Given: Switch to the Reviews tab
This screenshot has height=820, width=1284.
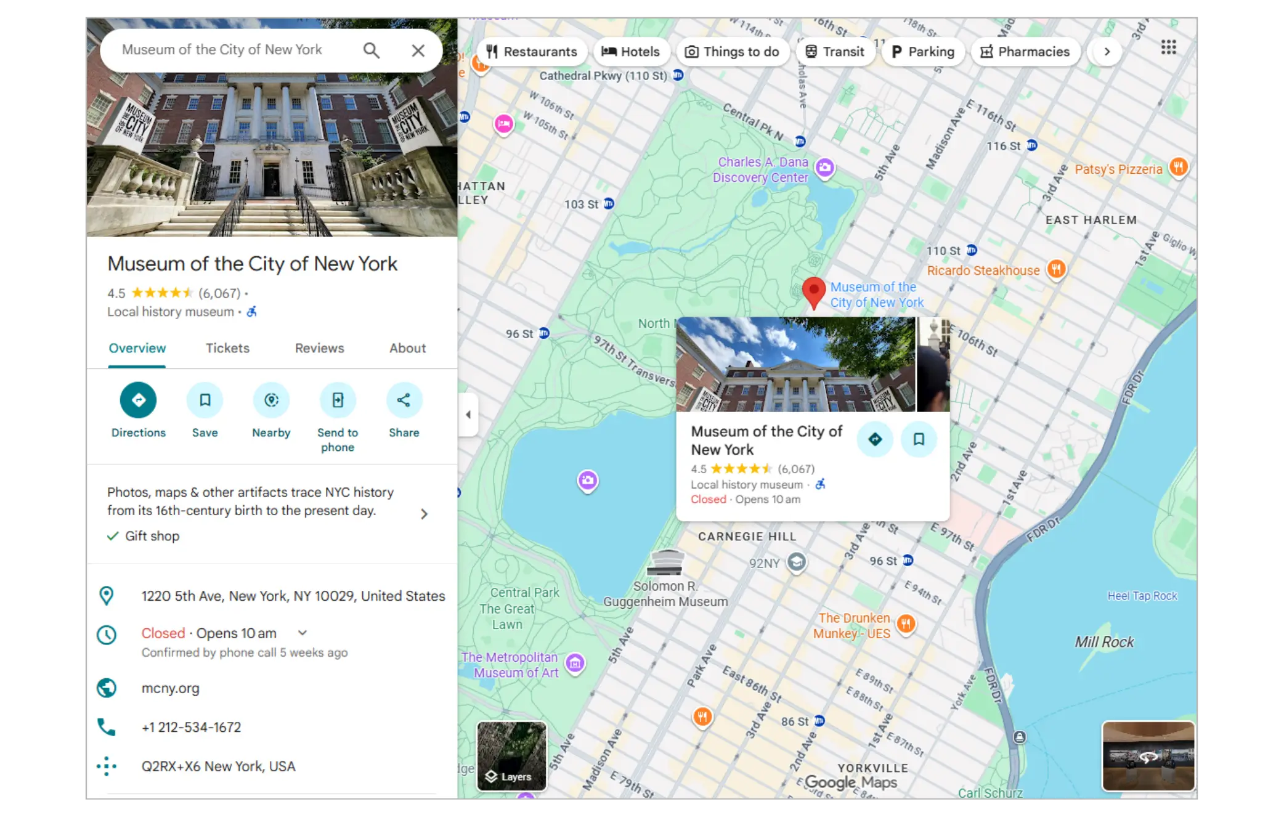Looking at the screenshot, I should click(x=319, y=348).
